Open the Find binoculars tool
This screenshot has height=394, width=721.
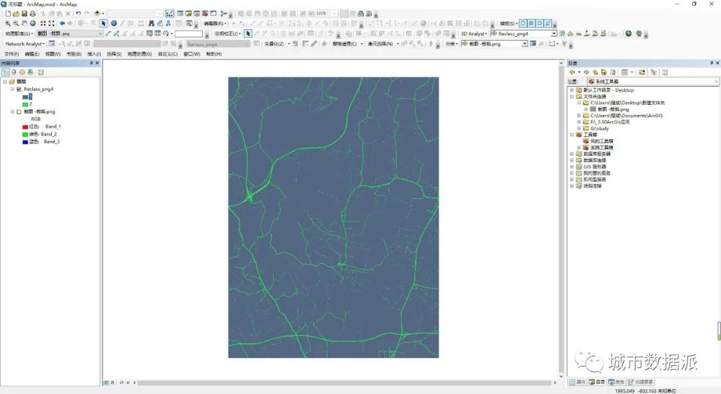[x=152, y=23]
